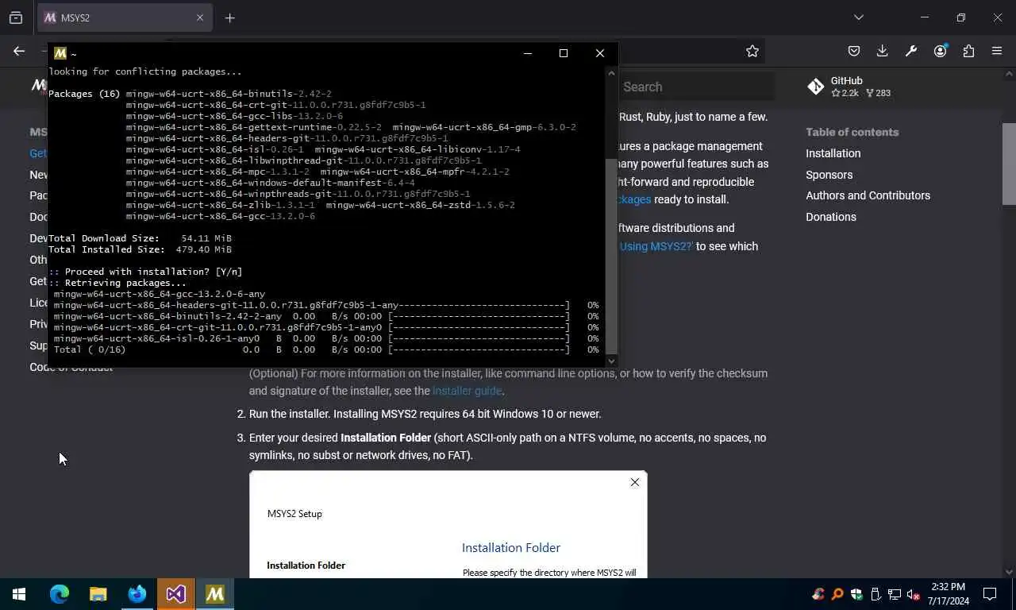Open the notification center icon
Image resolution: width=1016 pixels, height=610 pixels.
[x=990, y=594]
